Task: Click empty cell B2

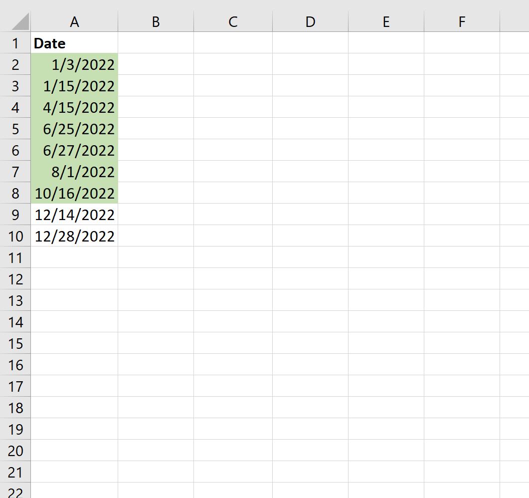Action: (156, 64)
